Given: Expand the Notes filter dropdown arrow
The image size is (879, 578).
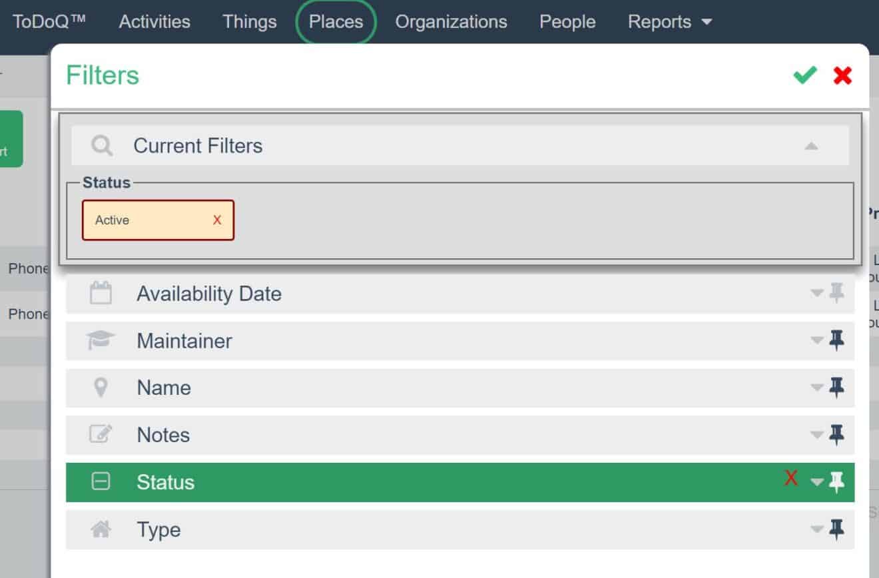Looking at the screenshot, I should (x=817, y=435).
